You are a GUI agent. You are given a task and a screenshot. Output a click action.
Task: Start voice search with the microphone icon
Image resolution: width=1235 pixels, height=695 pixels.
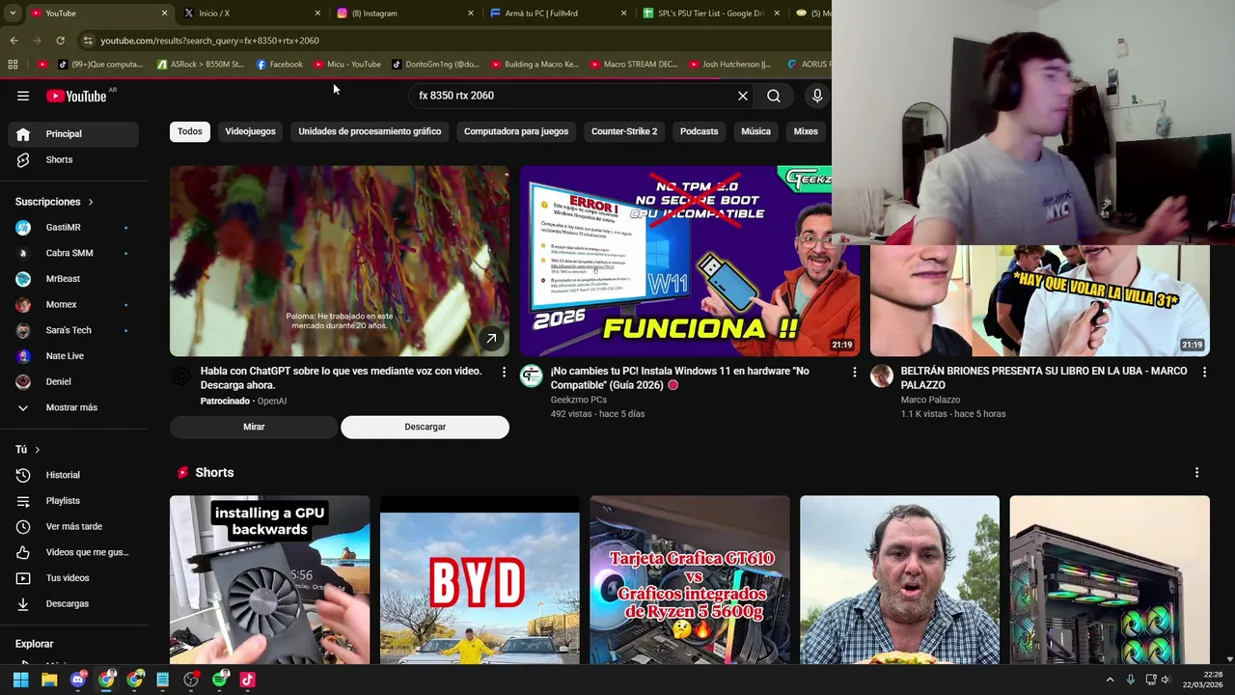(x=817, y=96)
